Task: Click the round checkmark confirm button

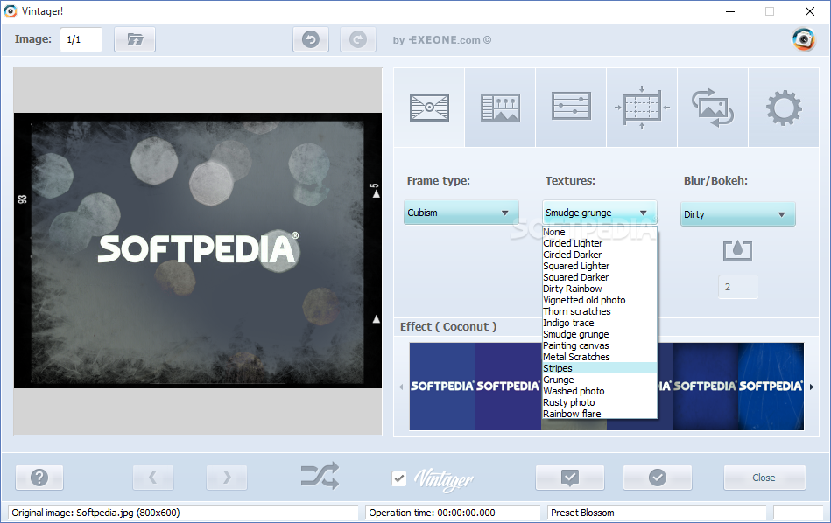Action: tap(657, 478)
